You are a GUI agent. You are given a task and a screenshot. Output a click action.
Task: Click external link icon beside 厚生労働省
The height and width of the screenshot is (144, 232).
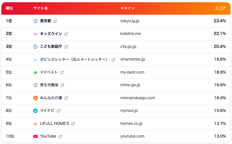pyautogui.click(x=63, y=85)
